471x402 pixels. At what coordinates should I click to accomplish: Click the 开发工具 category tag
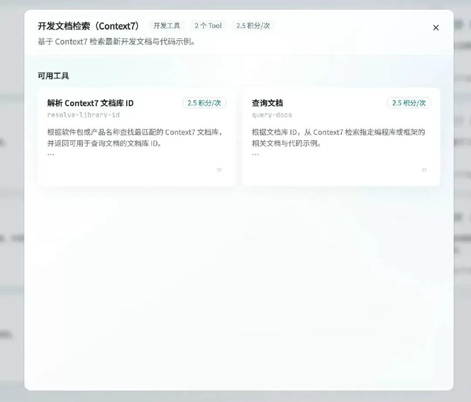tap(167, 26)
